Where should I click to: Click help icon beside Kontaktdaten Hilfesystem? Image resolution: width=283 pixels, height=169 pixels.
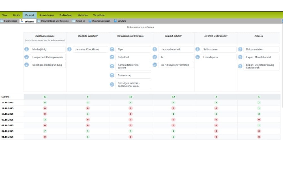pos(112,66)
